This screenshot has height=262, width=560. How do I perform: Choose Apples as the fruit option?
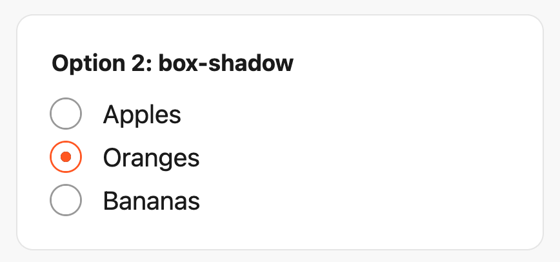65,114
